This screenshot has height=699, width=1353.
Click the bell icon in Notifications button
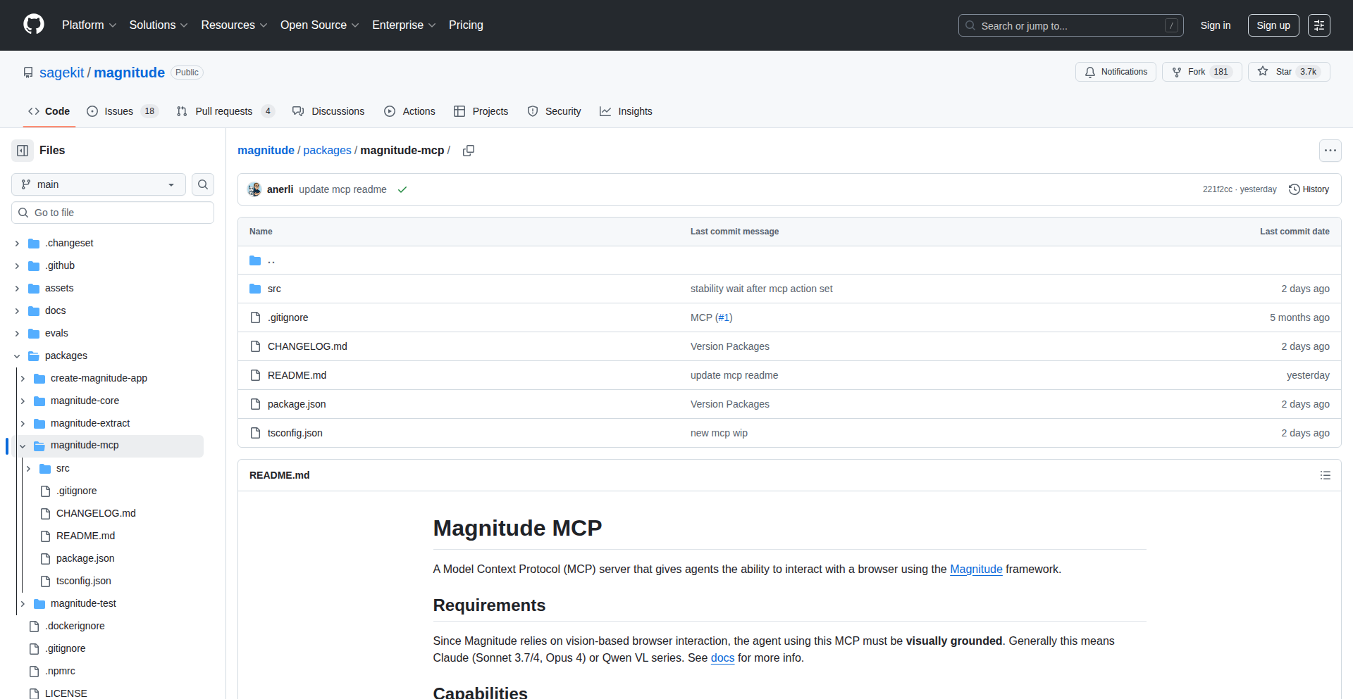tap(1090, 72)
